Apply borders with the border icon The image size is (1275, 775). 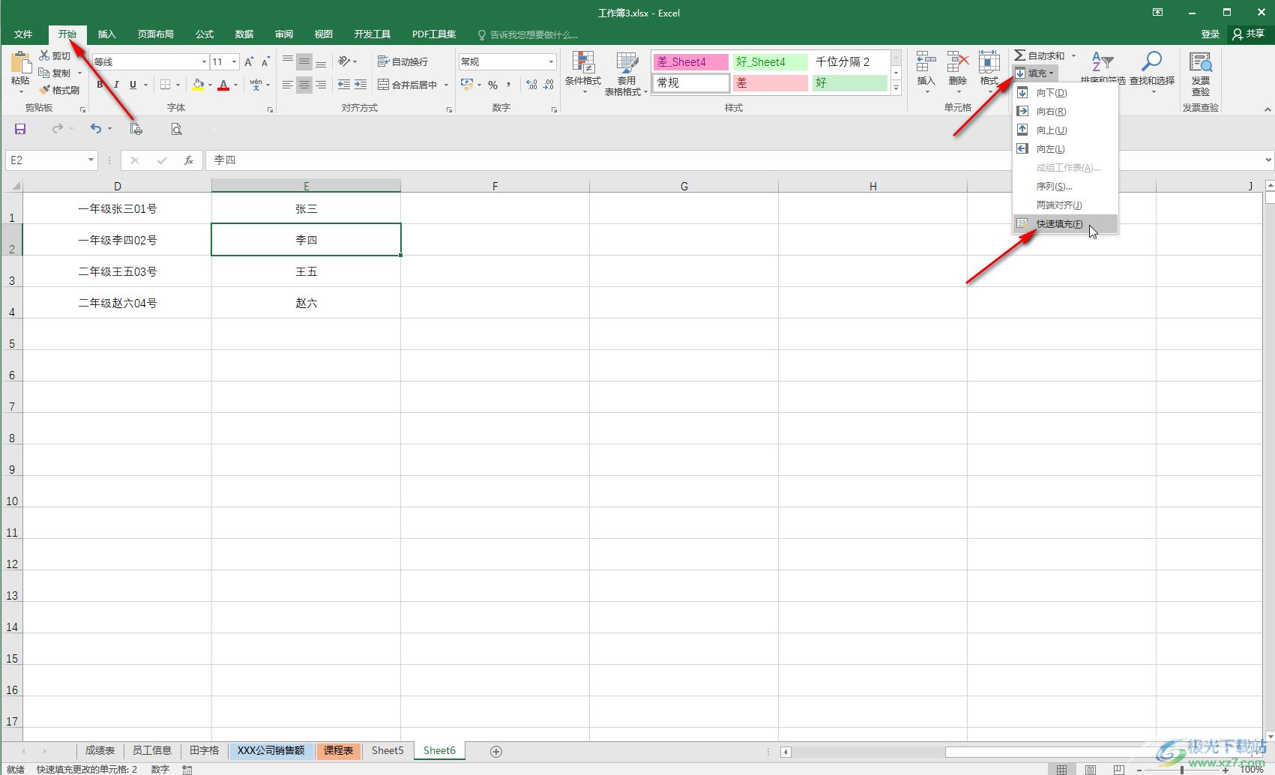166,85
